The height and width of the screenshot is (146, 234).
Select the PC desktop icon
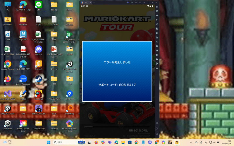click(8, 6)
